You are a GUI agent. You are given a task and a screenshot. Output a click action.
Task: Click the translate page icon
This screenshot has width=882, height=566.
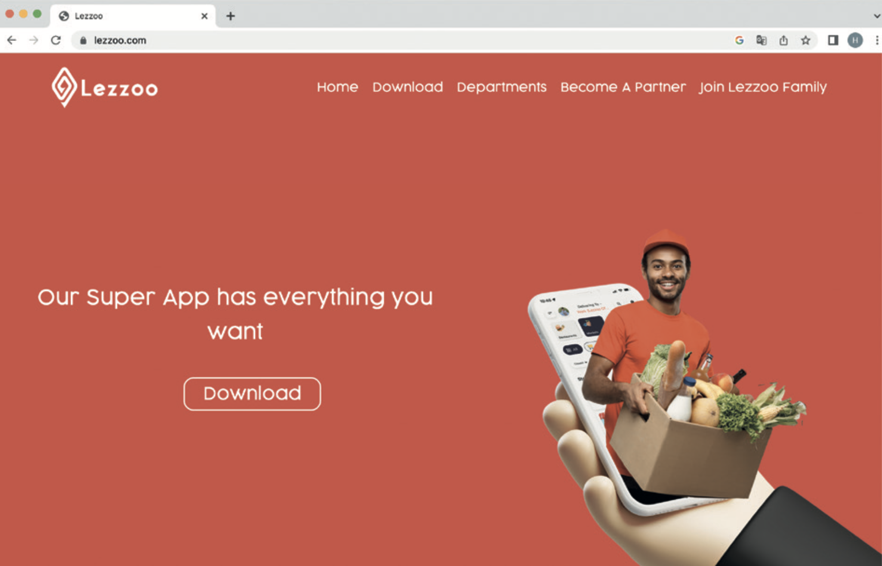[x=761, y=40]
